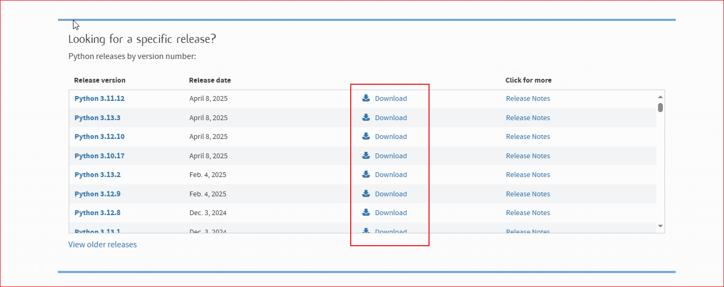Click download icon for Python 3.12.10
Screen dimensions: 724x287
366,136
